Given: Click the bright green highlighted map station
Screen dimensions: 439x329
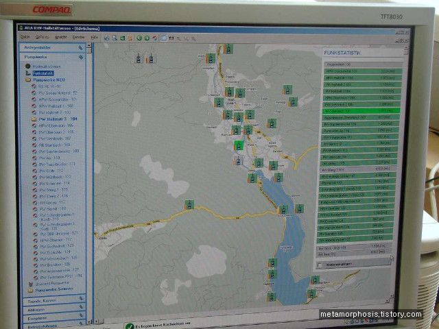Looking at the screenshot, I should point(239,146).
